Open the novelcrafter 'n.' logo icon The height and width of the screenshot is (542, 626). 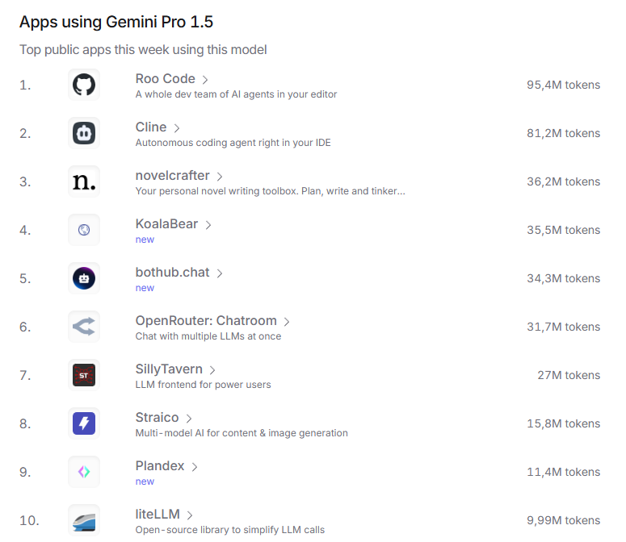point(84,181)
